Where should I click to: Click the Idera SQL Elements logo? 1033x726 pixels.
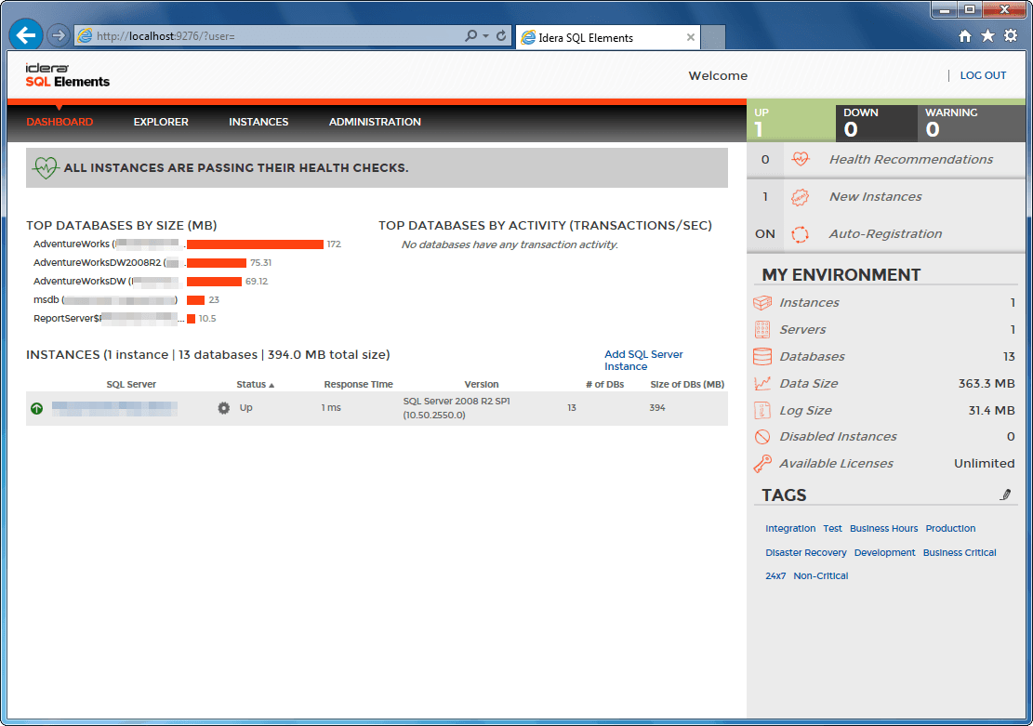click(x=67, y=76)
